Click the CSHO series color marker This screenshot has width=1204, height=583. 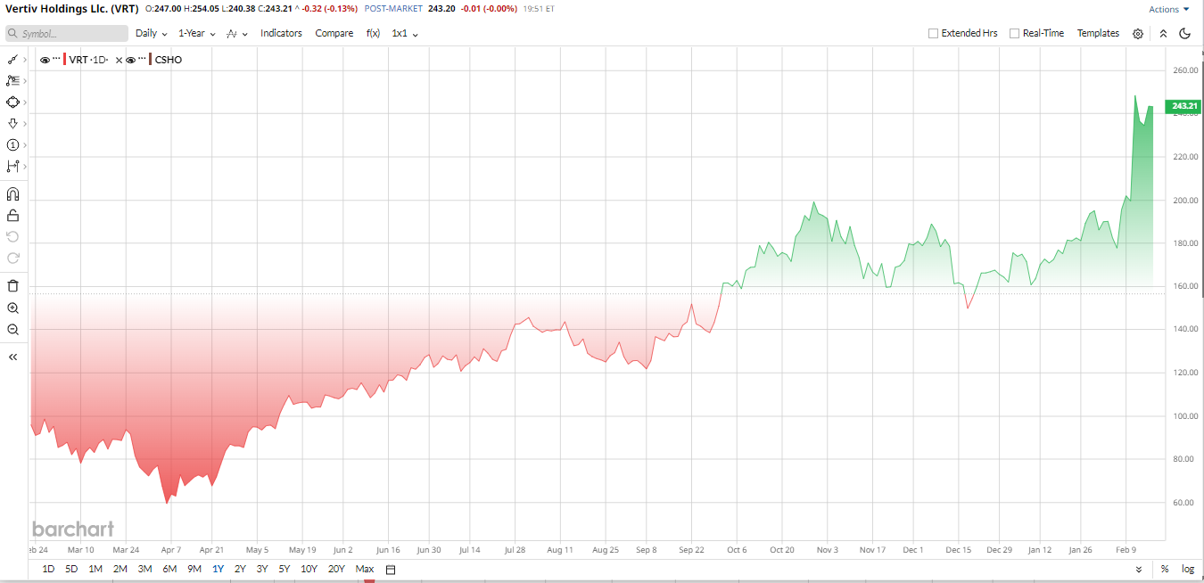[x=150, y=60]
